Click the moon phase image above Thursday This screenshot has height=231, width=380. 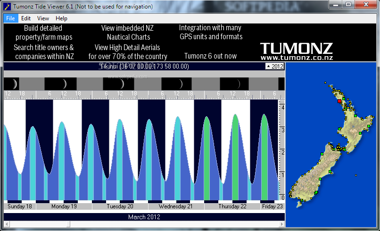tap(234, 84)
